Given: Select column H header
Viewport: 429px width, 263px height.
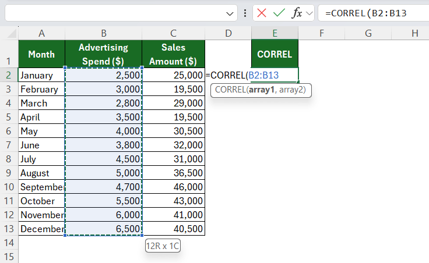Looking at the screenshot, I should pos(410,33).
